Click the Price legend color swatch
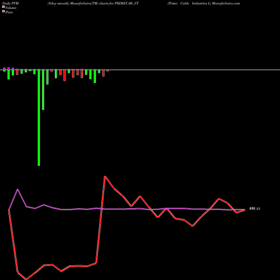Screen dimensions: 280x280 coord(3,12)
